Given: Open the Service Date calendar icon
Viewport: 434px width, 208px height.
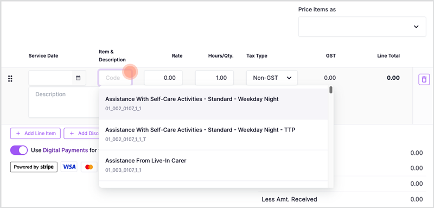Looking at the screenshot, I should 78,78.
